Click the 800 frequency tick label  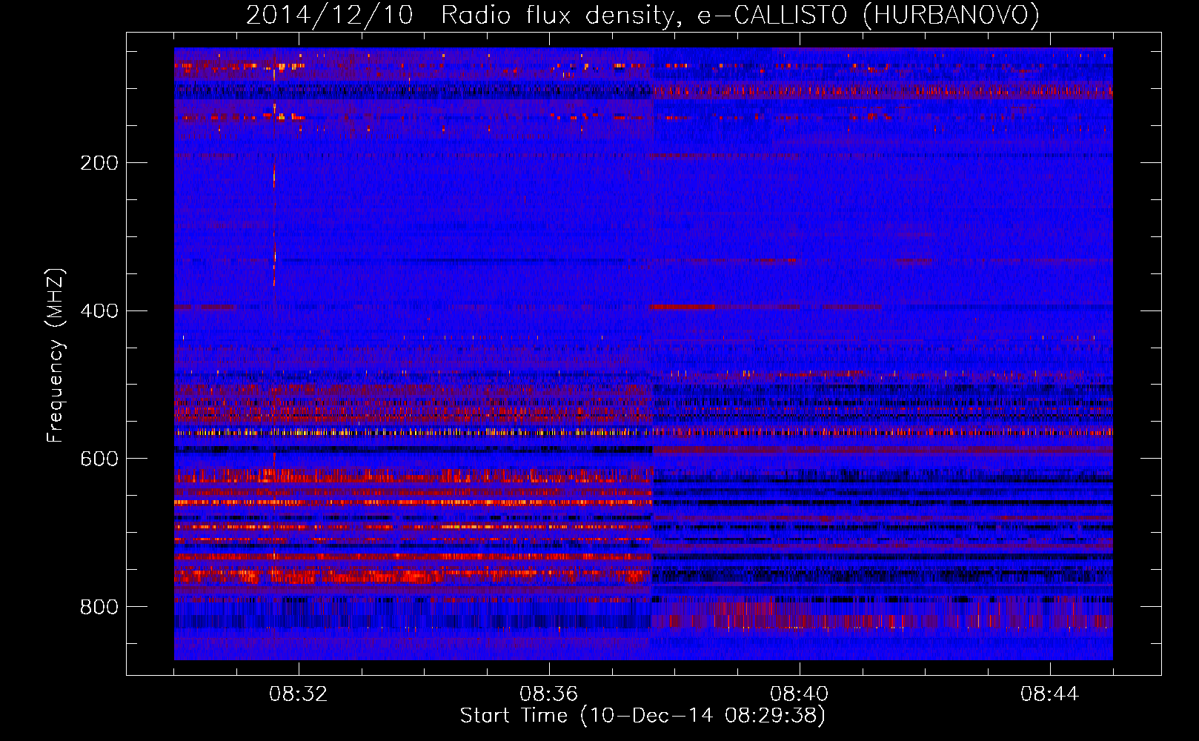[x=99, y=608]
